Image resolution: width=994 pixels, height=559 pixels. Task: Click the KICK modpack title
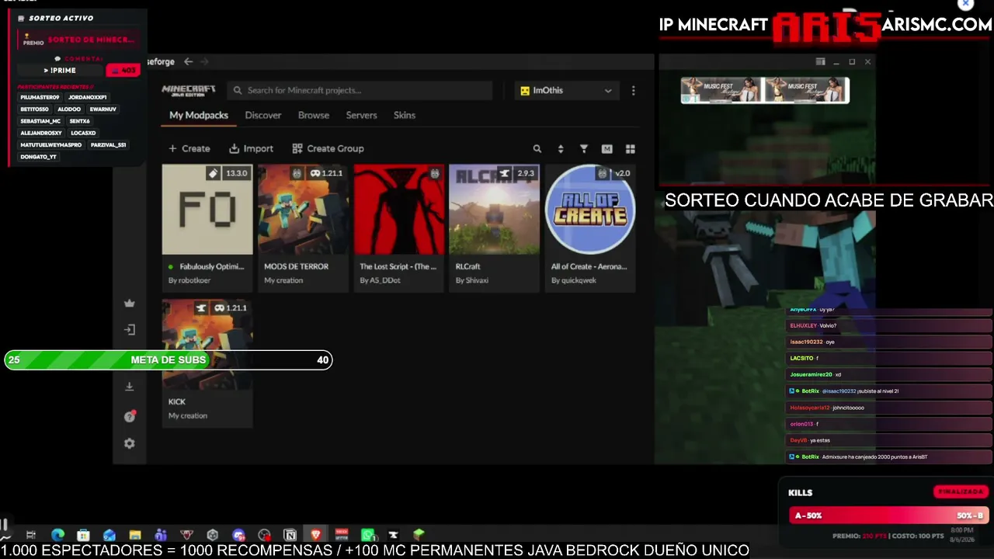click(x=177, y=401)
